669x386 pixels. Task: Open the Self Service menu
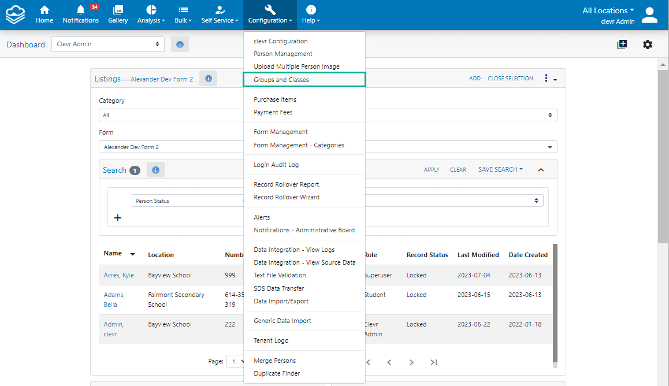click(220, 14)
